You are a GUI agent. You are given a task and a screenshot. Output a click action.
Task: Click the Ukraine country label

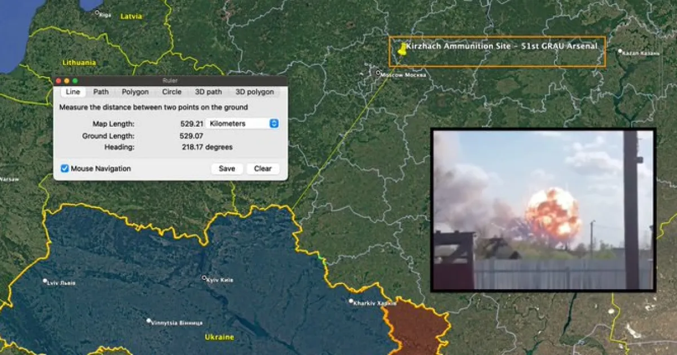click(219, 337)
